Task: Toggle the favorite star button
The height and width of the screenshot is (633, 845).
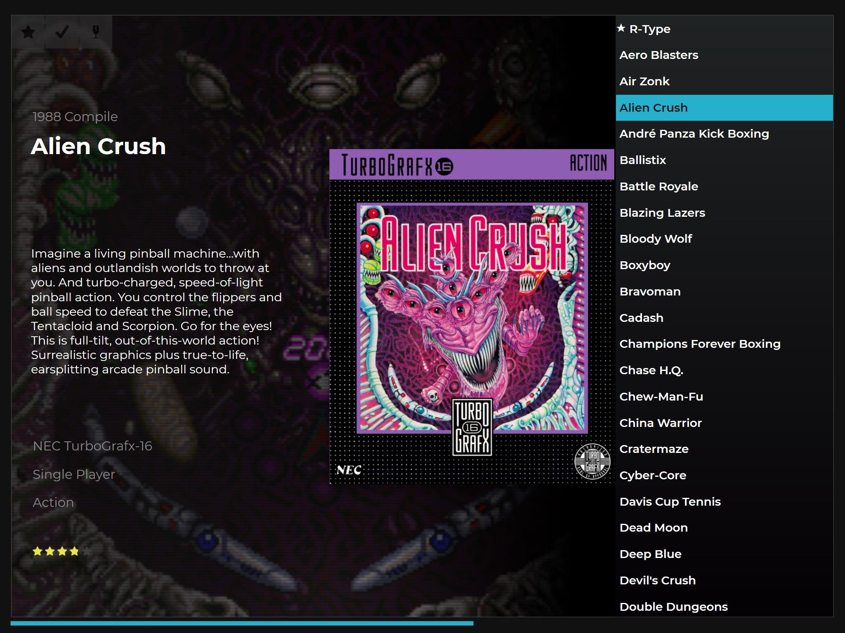Action: [28, 32]
